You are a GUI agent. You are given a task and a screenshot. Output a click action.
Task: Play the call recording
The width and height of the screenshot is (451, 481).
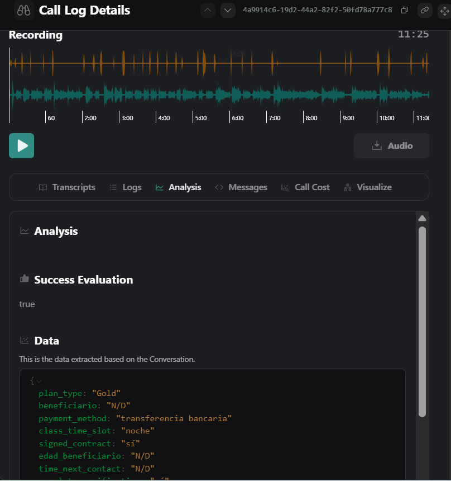point(21,146)
